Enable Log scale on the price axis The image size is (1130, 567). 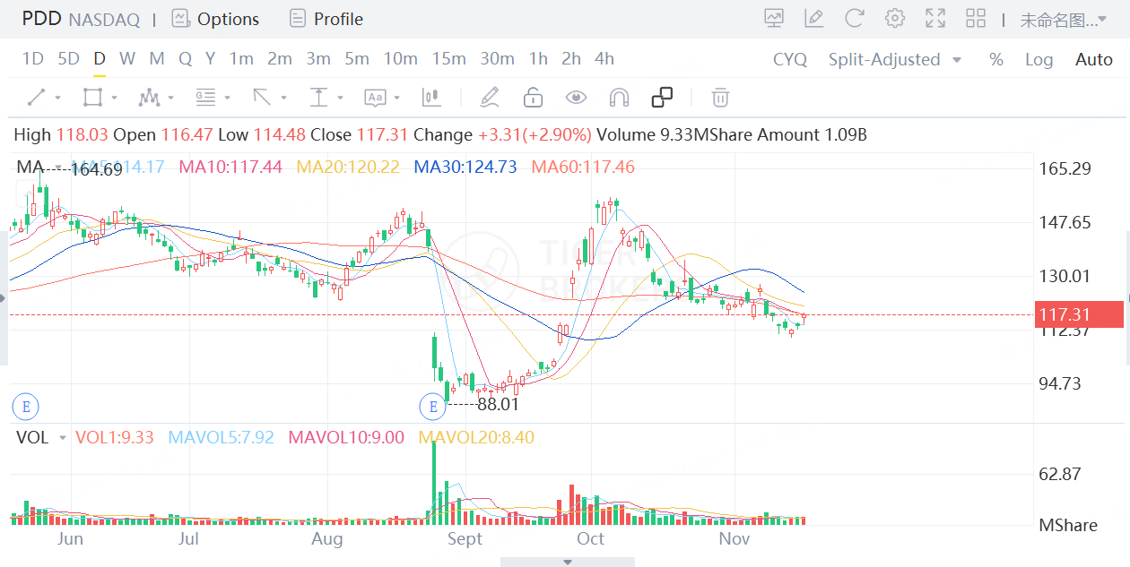[x=1039, y=59]
